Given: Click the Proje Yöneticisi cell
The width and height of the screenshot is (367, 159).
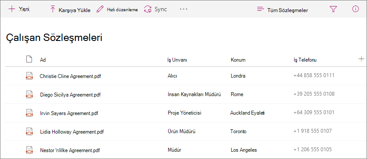Looking at the screenshot, I should pyautogui.click(x=185, y=113).
